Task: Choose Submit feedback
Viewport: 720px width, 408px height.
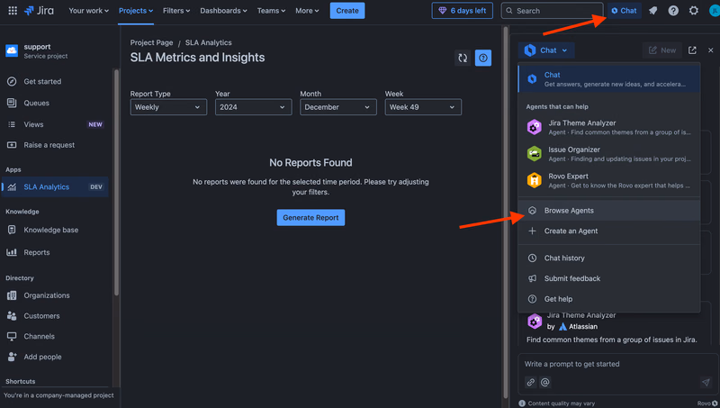Action: pos(609,278)
